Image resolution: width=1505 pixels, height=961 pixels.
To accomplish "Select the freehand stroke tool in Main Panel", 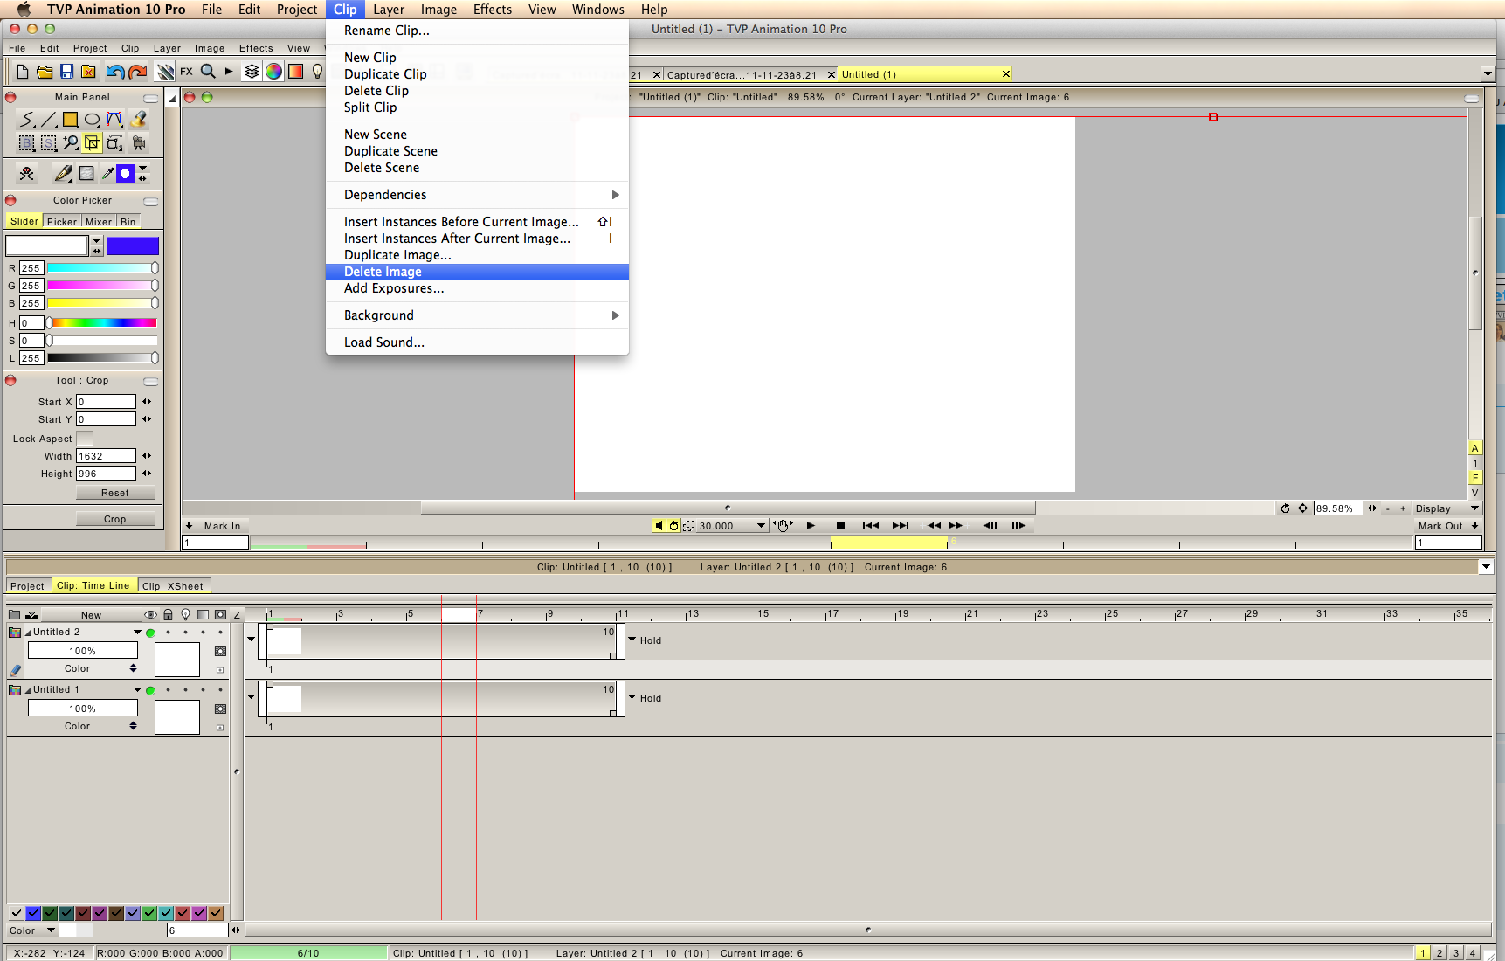I will click(27, 120).
